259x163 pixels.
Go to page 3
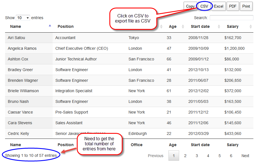(197, 156)
